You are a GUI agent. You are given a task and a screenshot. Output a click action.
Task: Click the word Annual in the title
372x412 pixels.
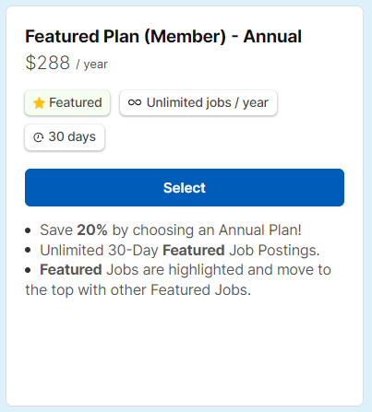point(272,36)
